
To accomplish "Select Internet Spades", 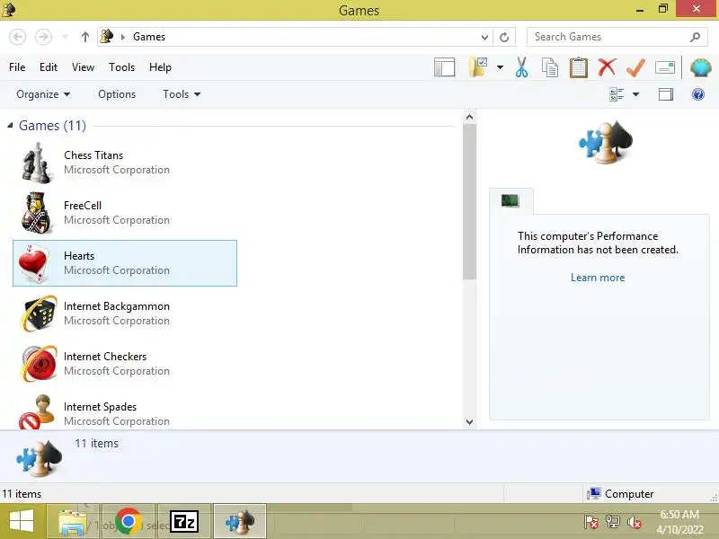I will 125,411.
